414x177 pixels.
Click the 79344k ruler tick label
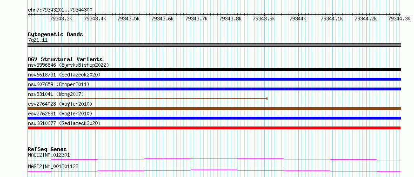(298, 19)
